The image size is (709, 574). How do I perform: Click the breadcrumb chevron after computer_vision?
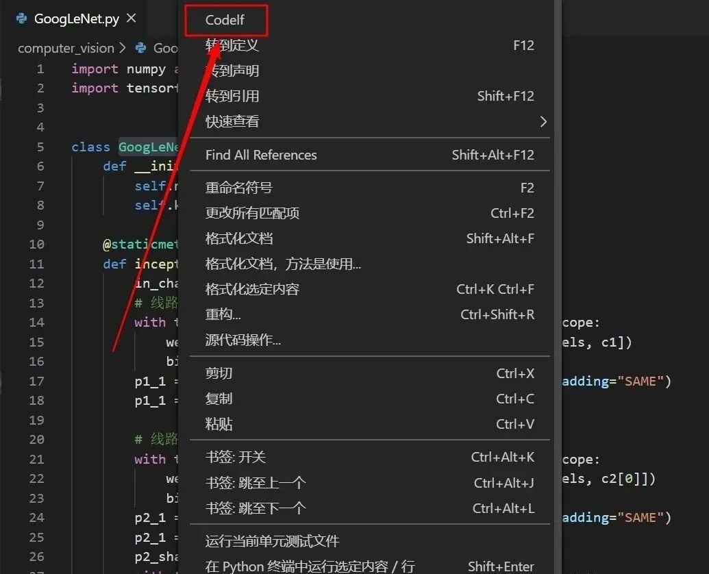[x=122, y=48]
